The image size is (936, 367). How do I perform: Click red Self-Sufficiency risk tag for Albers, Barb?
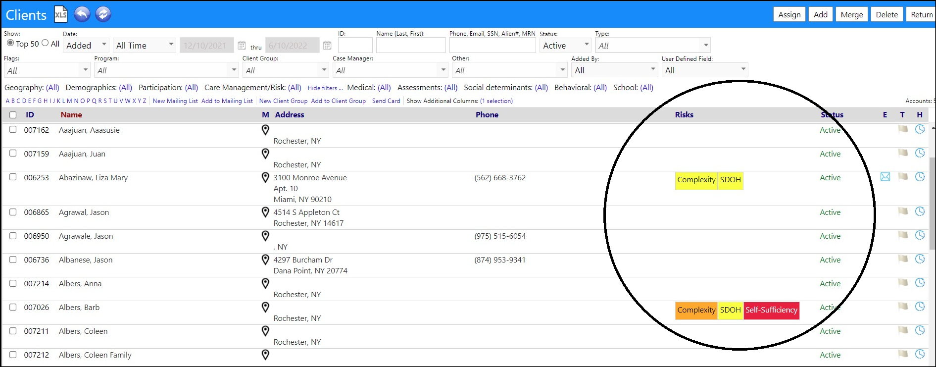pyautogui.click(x=772, y=311)
